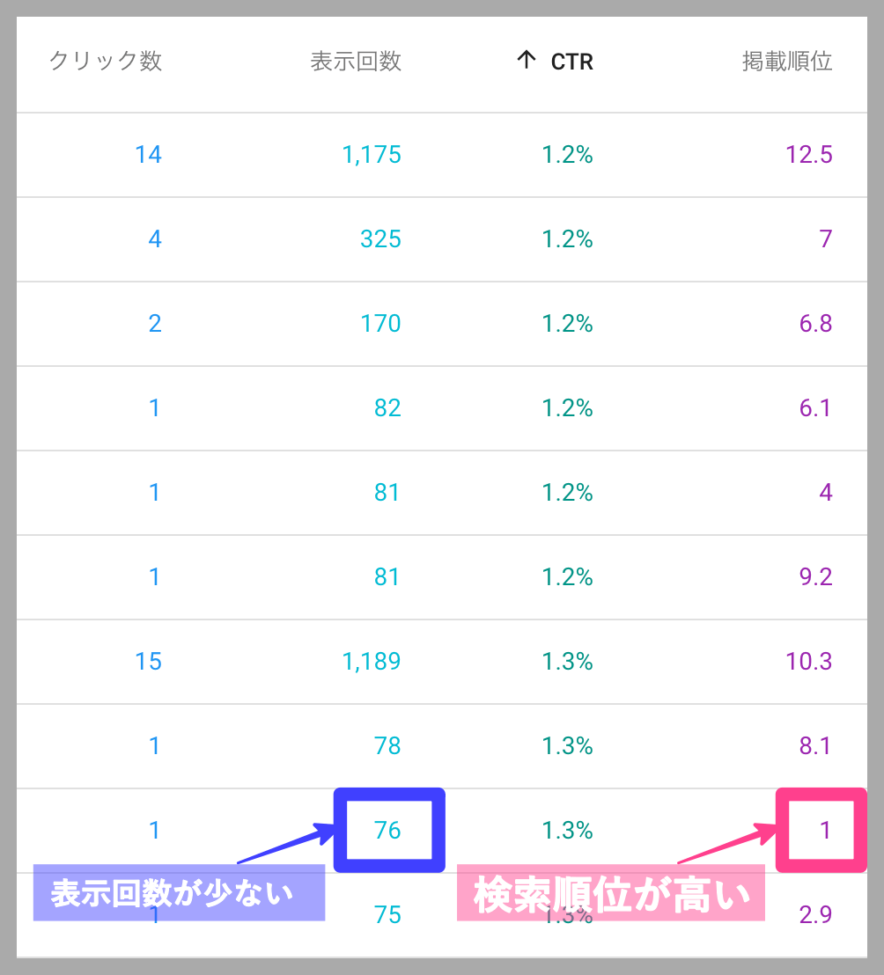Select the row with position 4
The height and width of the screenshot is (975, 884).
click(x=442, y=493)
